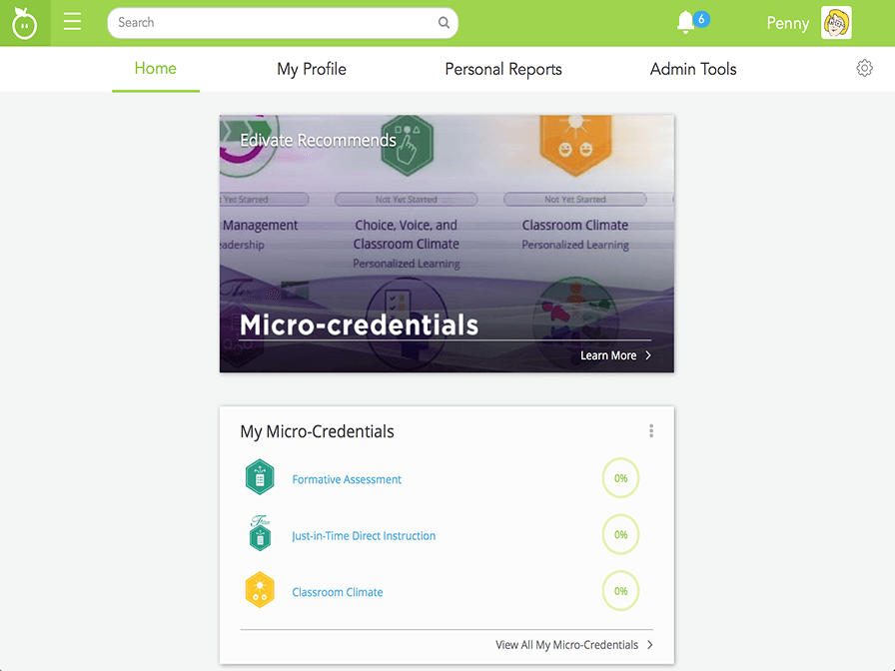Click the Edivate apple logo
895x671 pixels.
[25, 23]
